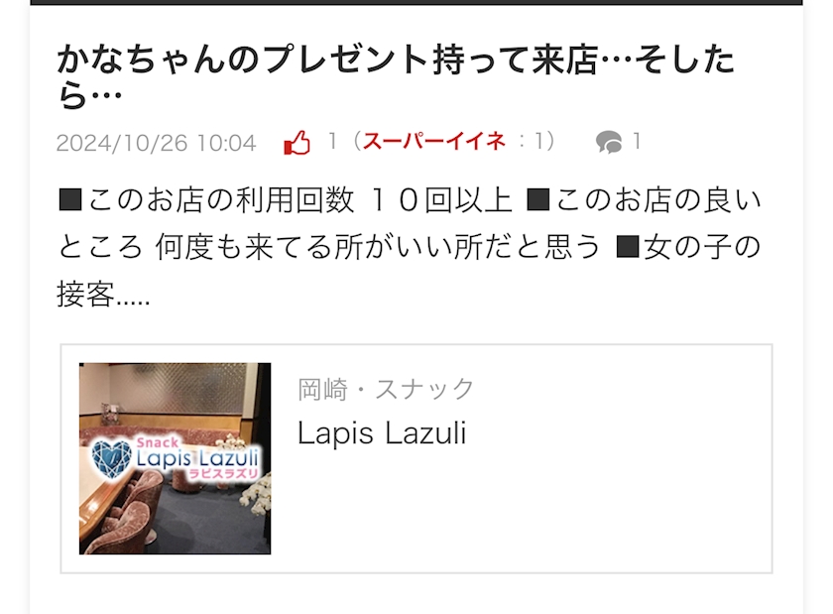This screenshot has height=614, width=833.
Task: Click the dark header bar at the top
Action: (416, 2)
